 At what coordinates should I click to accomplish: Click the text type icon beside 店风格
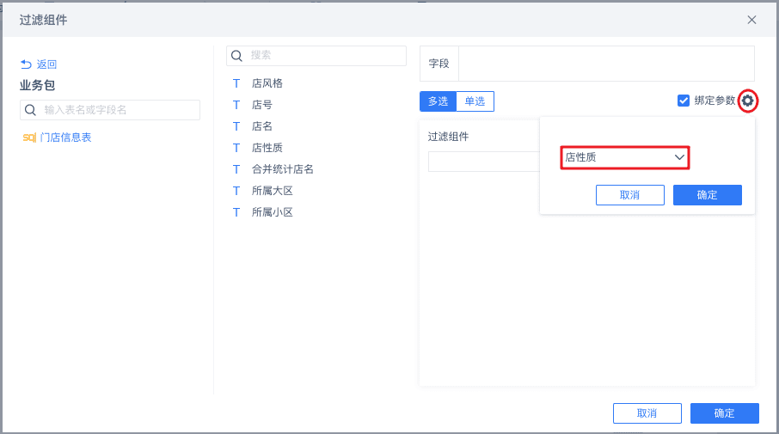(x=236, y=83)
